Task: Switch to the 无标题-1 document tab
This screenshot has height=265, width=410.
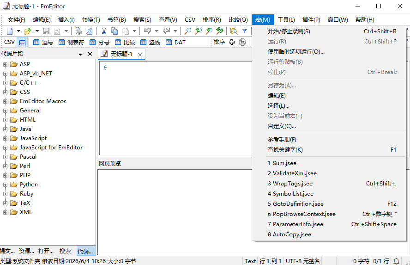Action: coord(121,54)
